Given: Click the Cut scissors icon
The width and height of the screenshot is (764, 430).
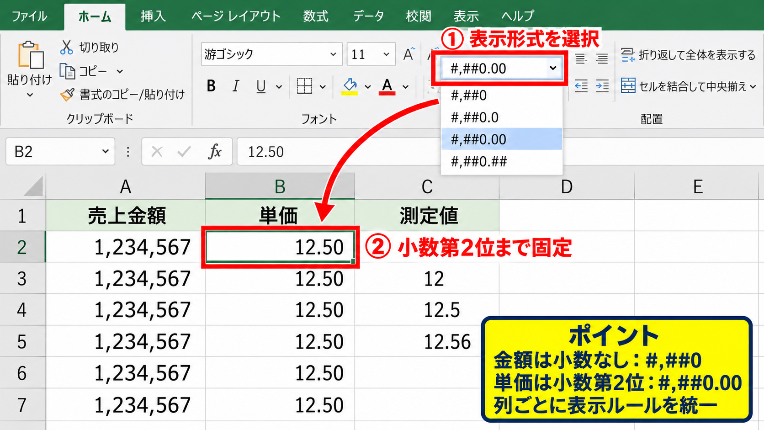Looking at the screenshot, I should [67, 47].
